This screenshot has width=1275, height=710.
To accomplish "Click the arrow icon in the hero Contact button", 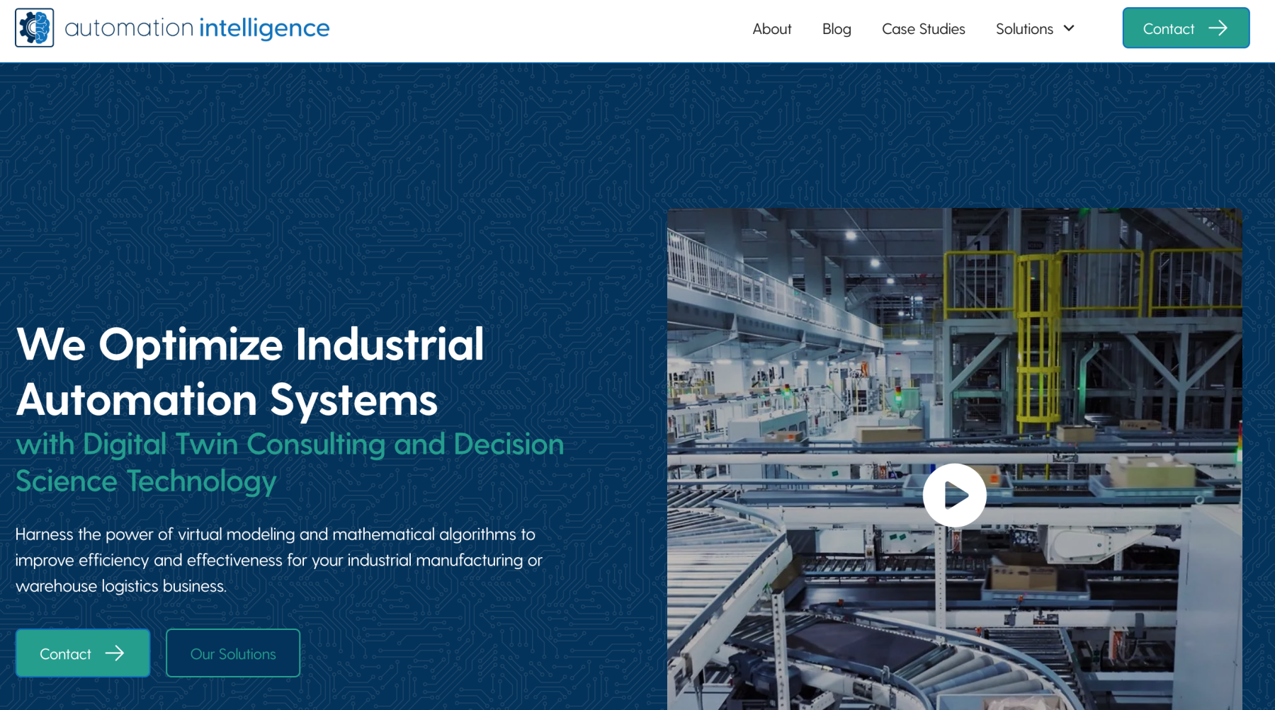I will [x=115, y=653].
